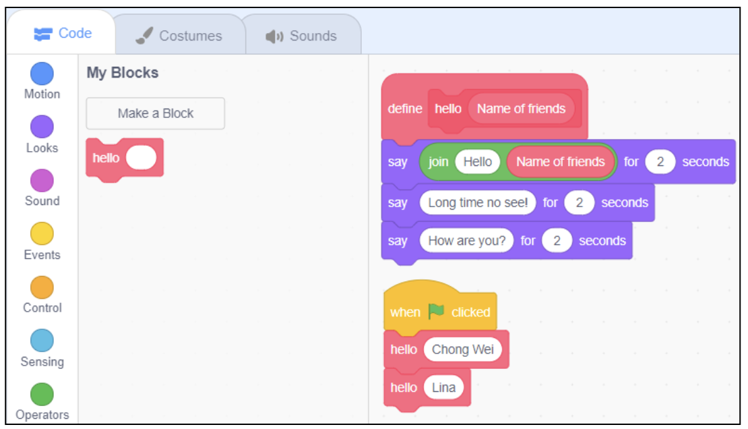Select the Control category circle

[42, 288]
